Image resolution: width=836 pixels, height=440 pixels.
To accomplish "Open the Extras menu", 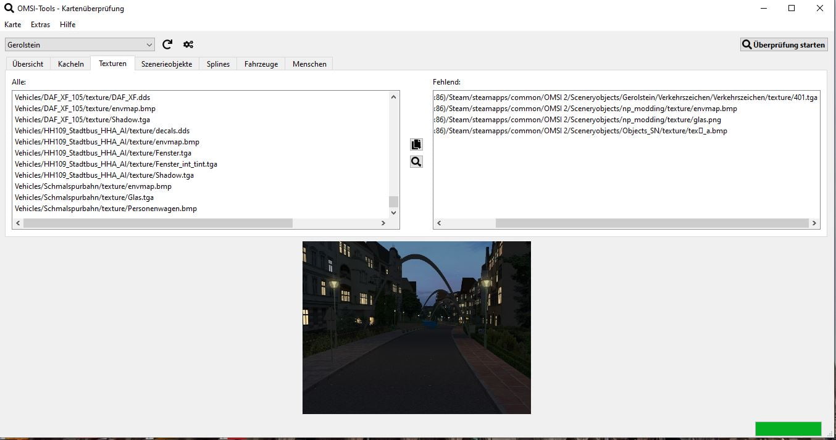I will (x=41, y=25).
